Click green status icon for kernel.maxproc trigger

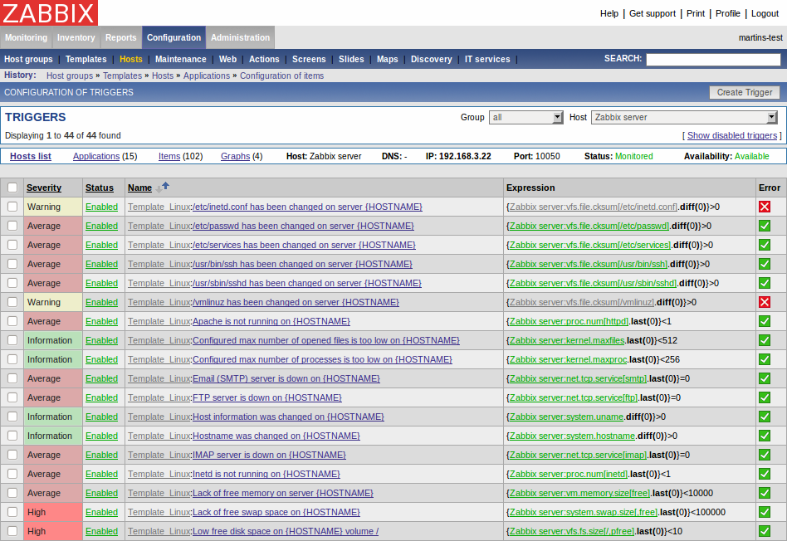765,359
